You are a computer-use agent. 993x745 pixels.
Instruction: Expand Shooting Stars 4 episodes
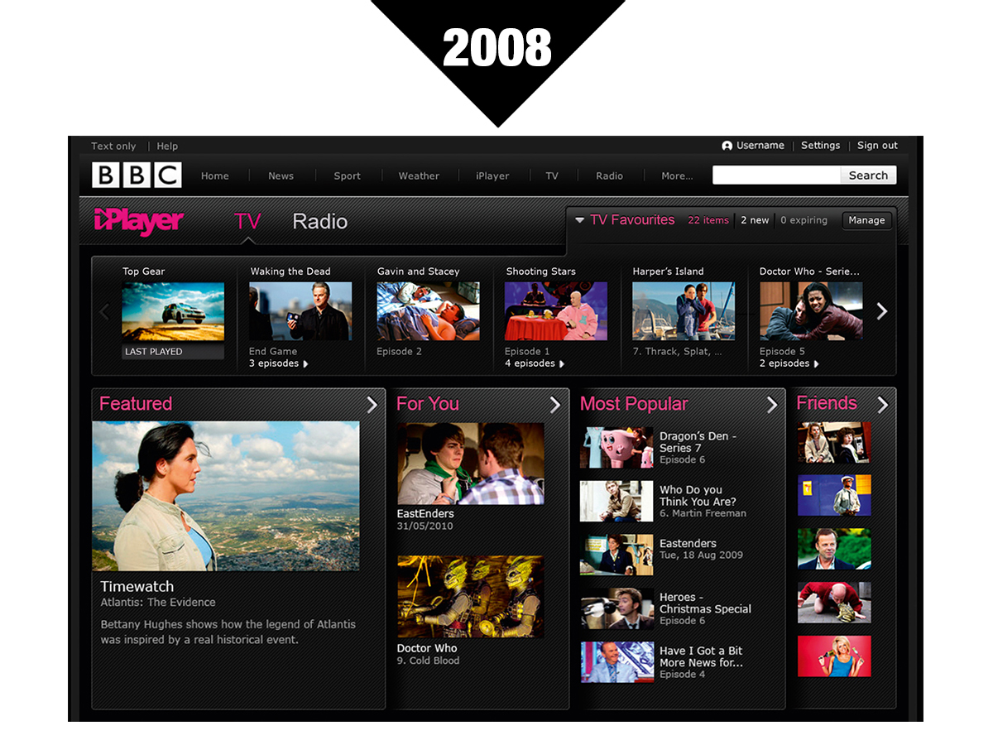coord(535,363)
